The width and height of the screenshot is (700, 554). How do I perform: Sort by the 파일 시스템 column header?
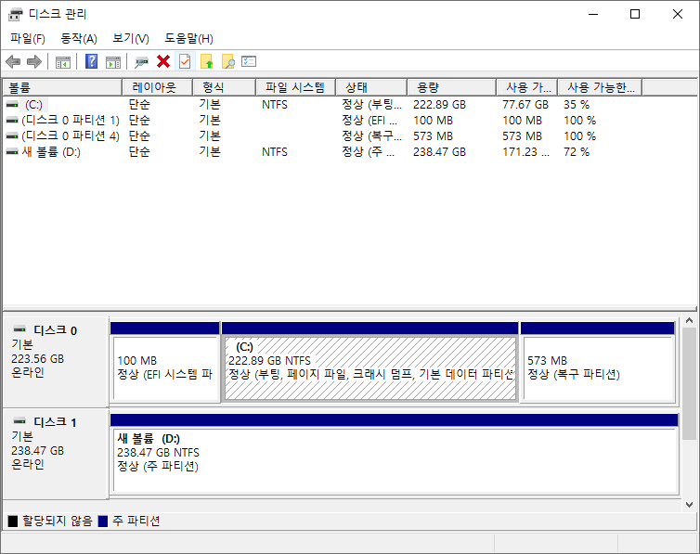(x=295, y=87)
